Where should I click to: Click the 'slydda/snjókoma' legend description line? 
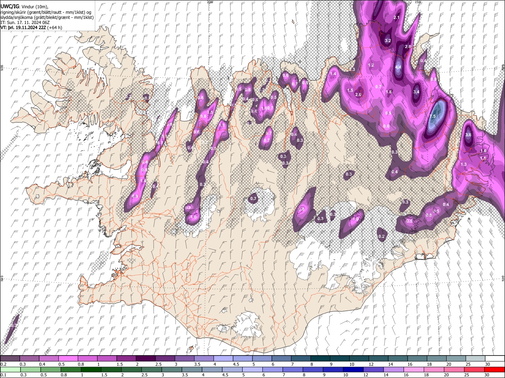coord(47,17)
